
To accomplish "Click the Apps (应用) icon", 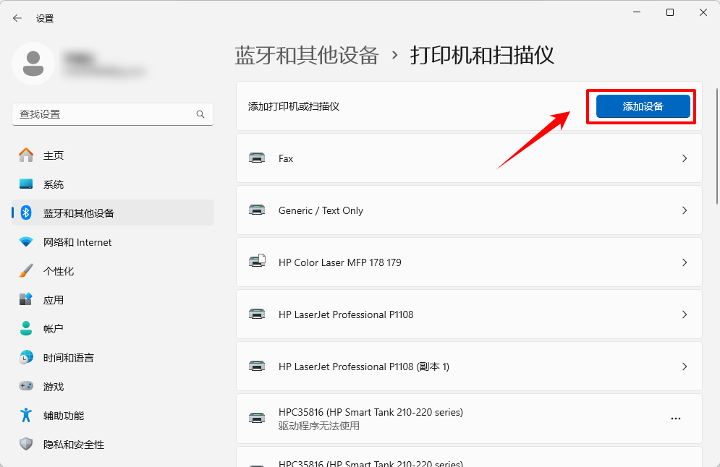I will tap(26, 299).
